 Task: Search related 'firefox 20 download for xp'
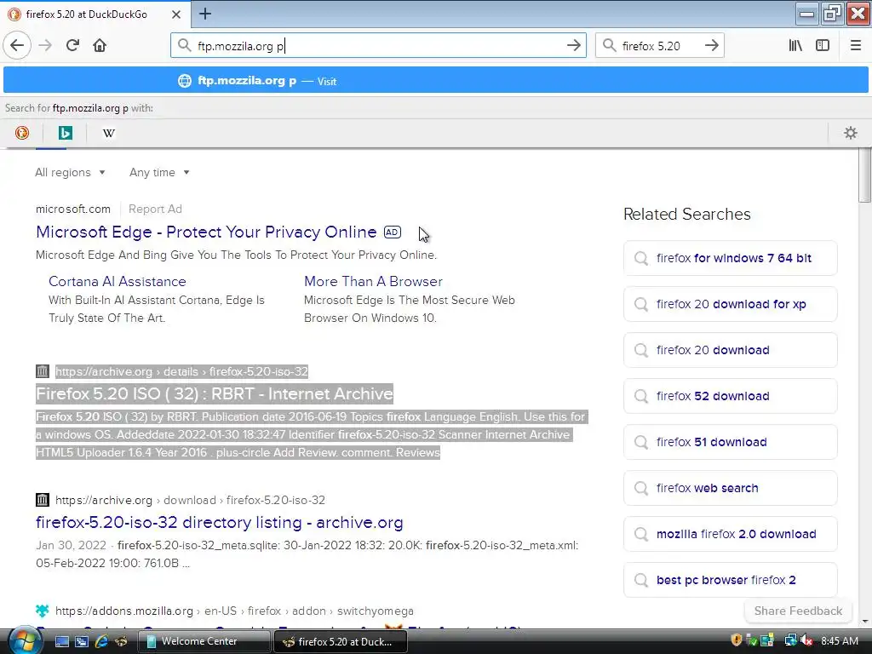pos(730,304)
